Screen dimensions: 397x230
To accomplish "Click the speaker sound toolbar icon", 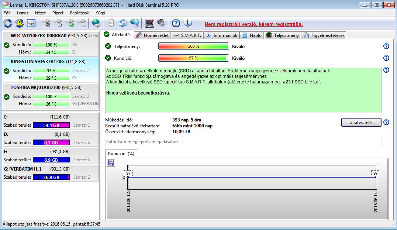I will (x=161, y=23).
